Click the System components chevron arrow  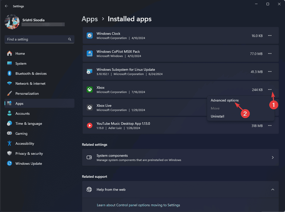point(273,157)
